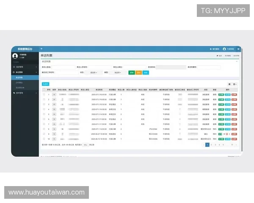Screen dimensions: 254x203
Task: Check the checkbox for table row 10
Action: pos(44,139)
